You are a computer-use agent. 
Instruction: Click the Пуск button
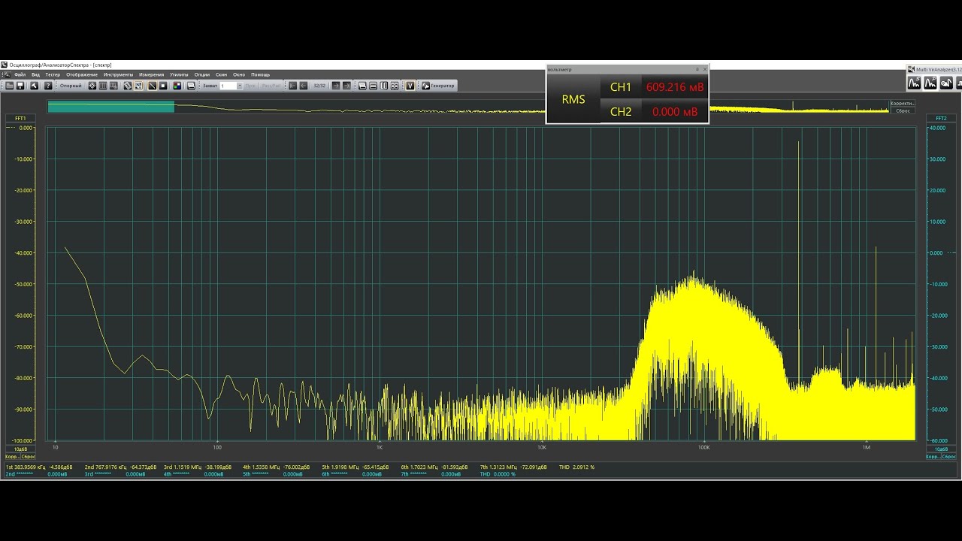click(x=250, y=86)
